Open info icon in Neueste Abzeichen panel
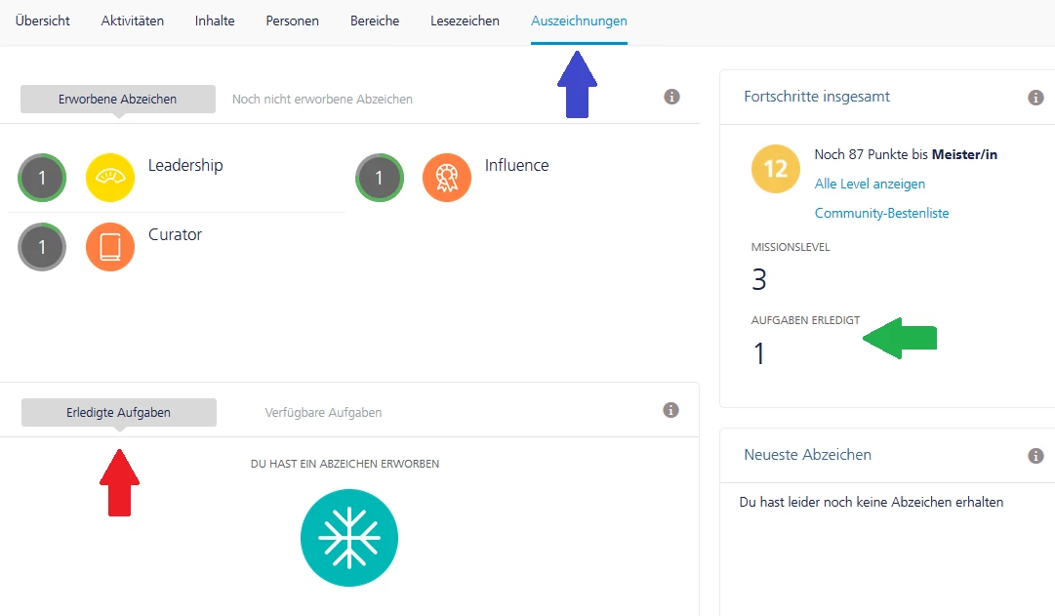Image resolution: width=1055 pixels, height=616 pixels. click(1035, 456)
